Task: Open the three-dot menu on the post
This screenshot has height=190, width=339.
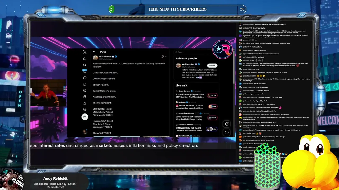Action: click(166, 56)
